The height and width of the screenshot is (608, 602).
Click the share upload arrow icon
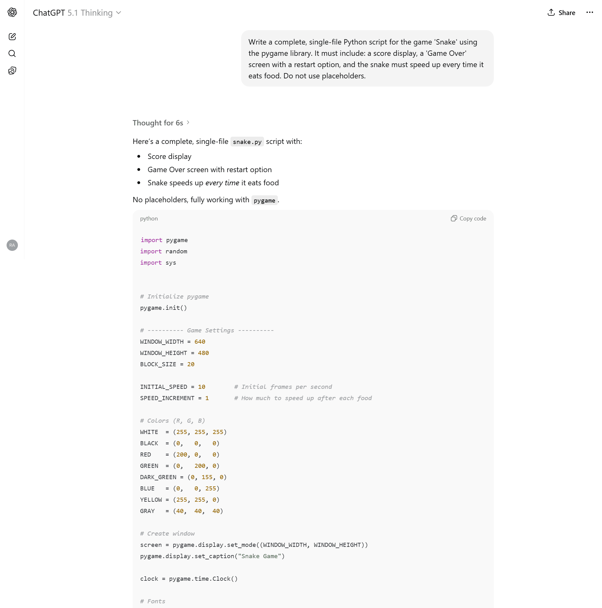pyautogui.click(x=551, y=13)
